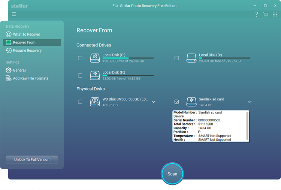The height and width of the screenshot is (190, 281).
Task: Click Local Disk (F:) usage bar
Action: coord(128,75)
